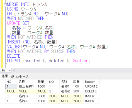Viewport: 132px width, 108px height.
Task: Collapse the MERGE statement outline block
Action: click(5, 5)
